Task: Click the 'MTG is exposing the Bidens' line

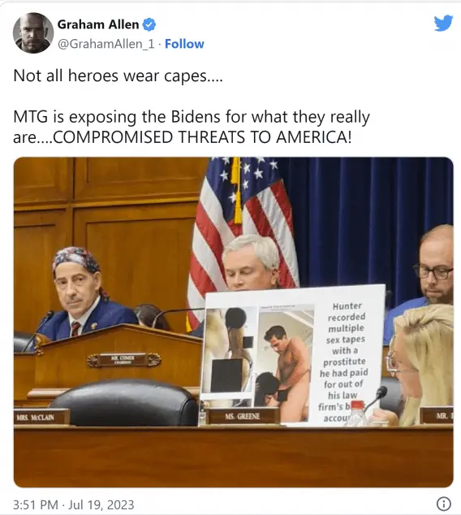Action: [x=192, y=117]
